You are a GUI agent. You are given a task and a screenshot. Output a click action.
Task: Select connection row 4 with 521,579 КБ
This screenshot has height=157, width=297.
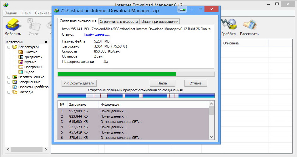point(133,127)
